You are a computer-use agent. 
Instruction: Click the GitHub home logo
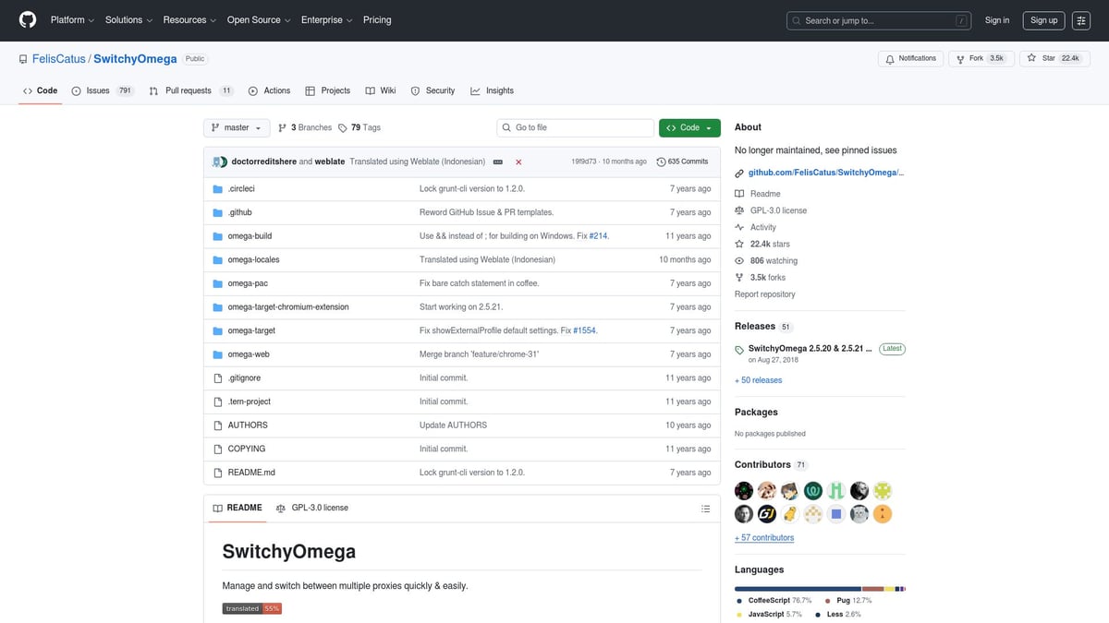(x=26, y=19)
